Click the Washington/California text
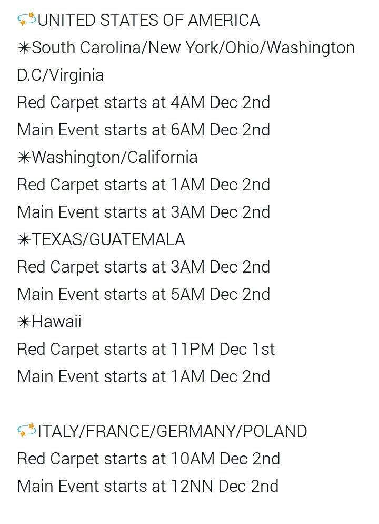379x524 pixels. 115,158
